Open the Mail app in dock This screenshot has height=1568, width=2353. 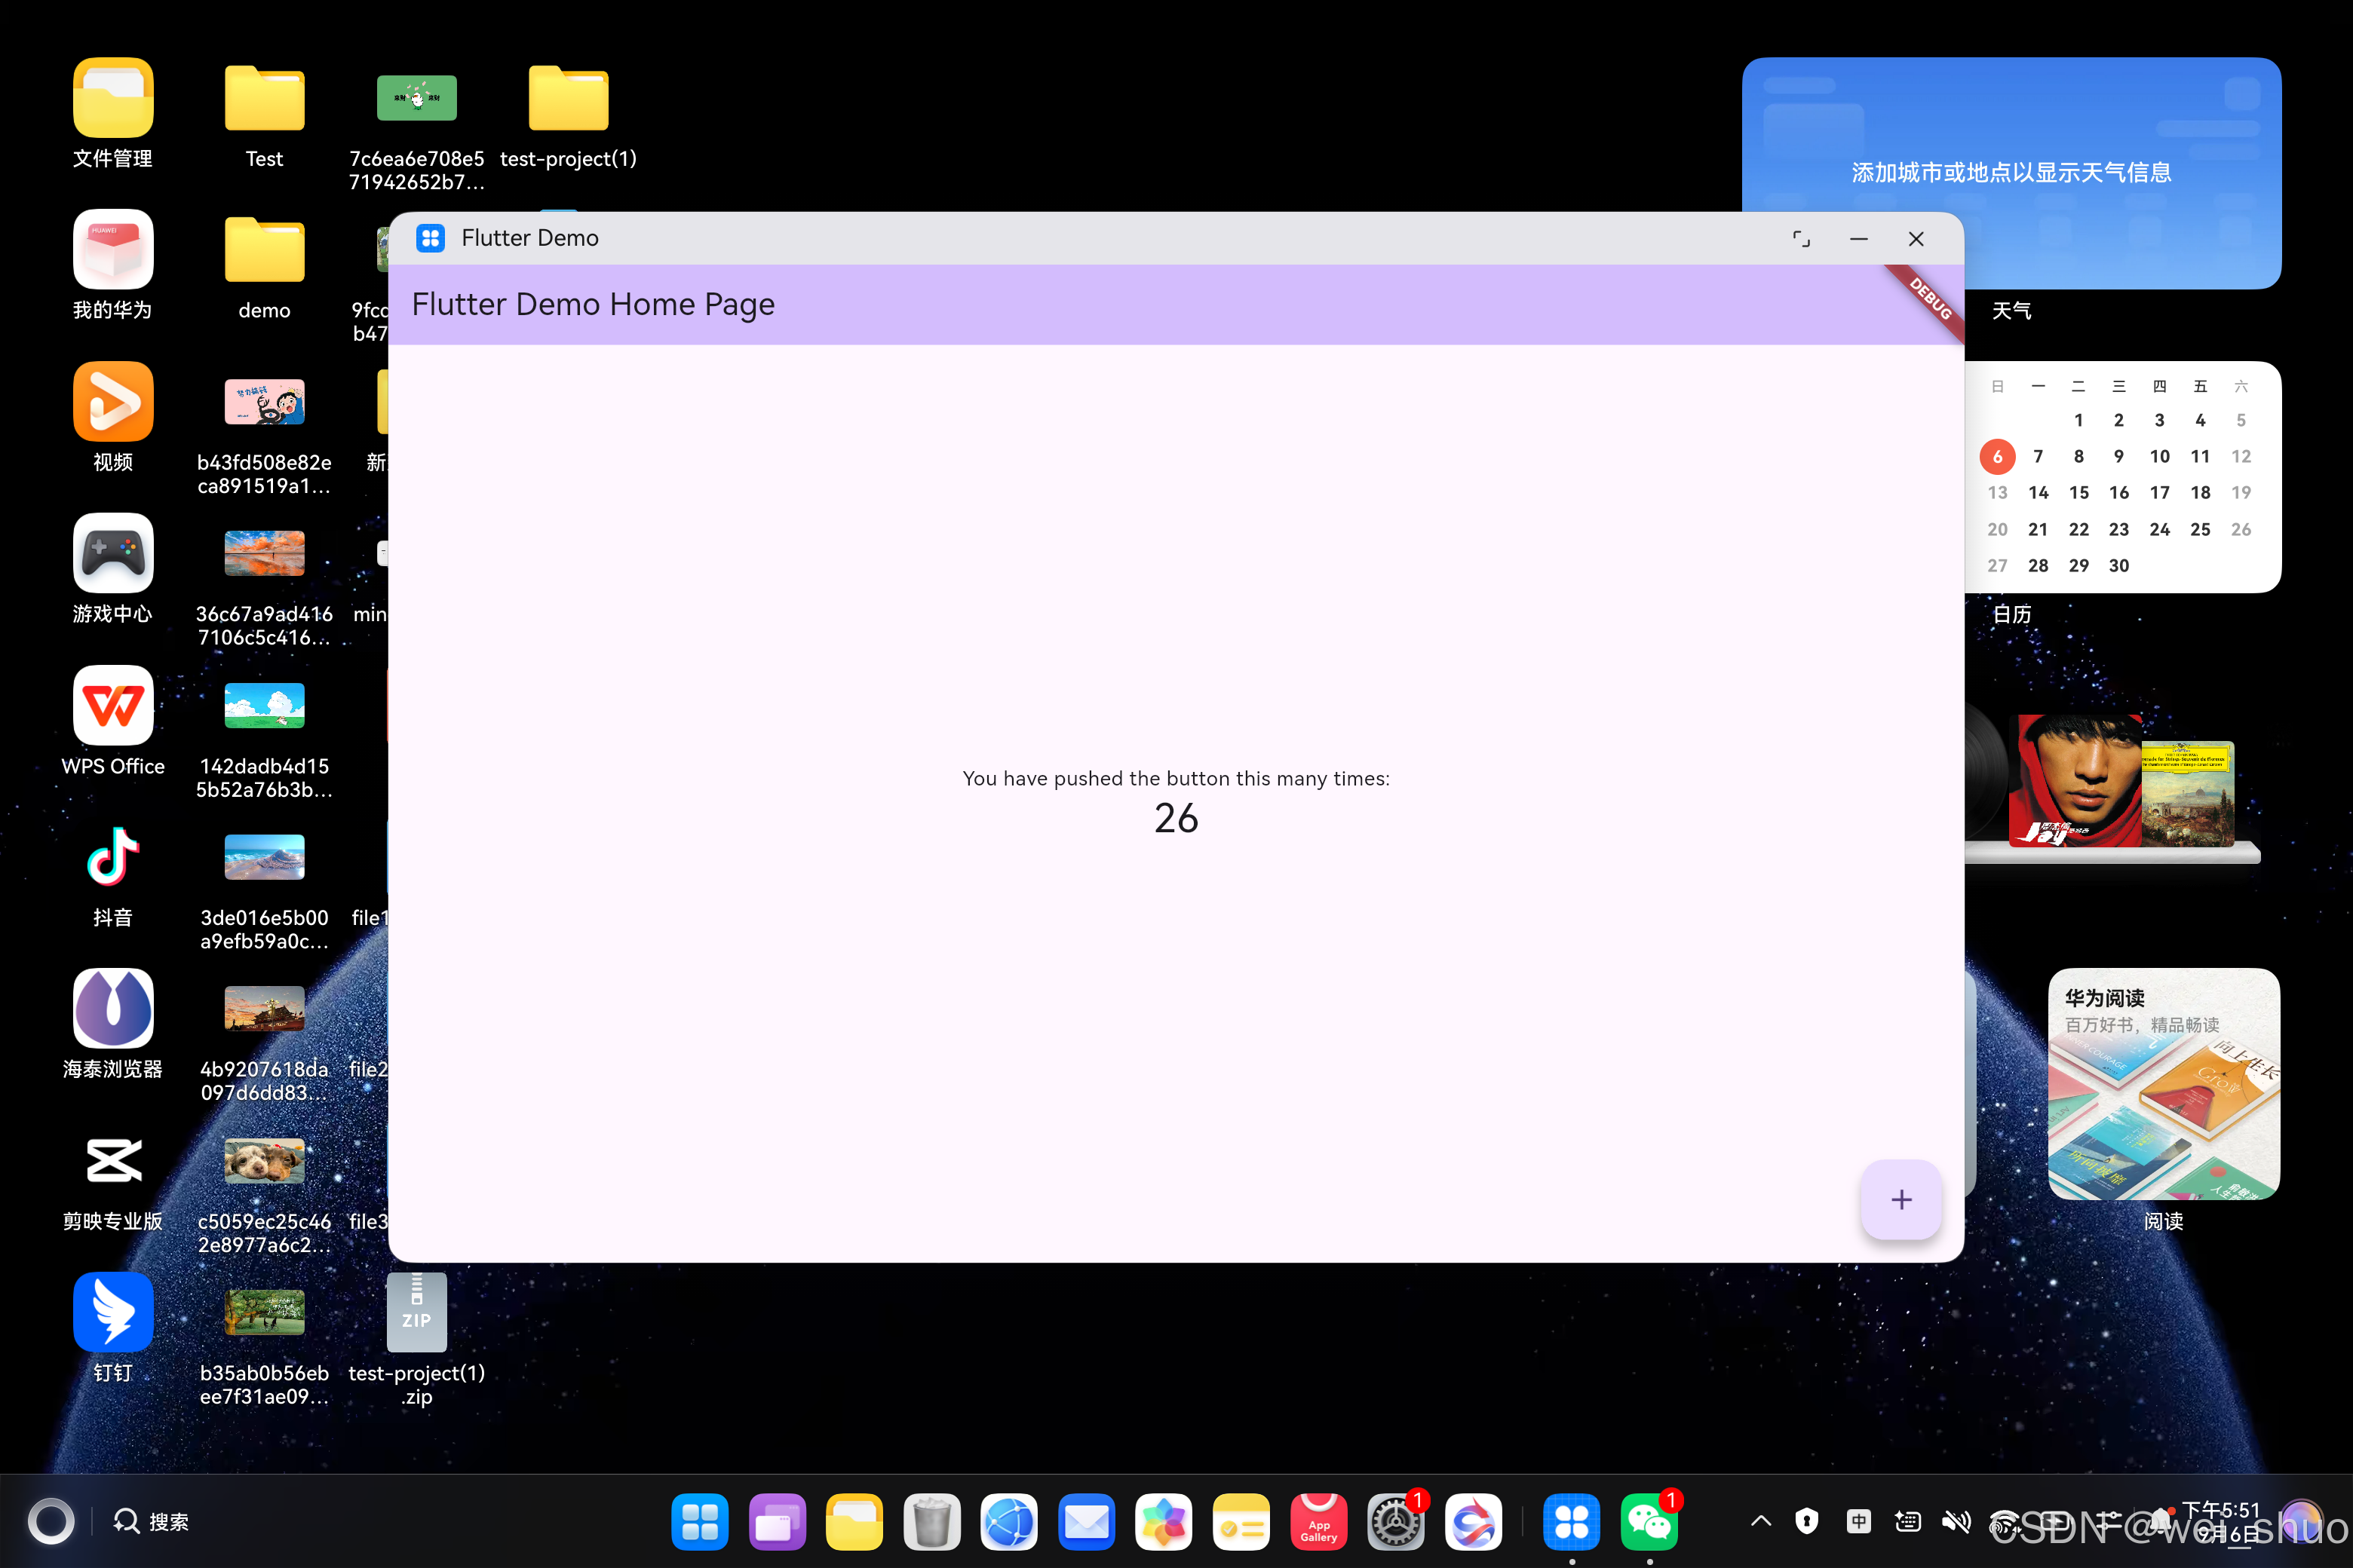(1087, 1521)
